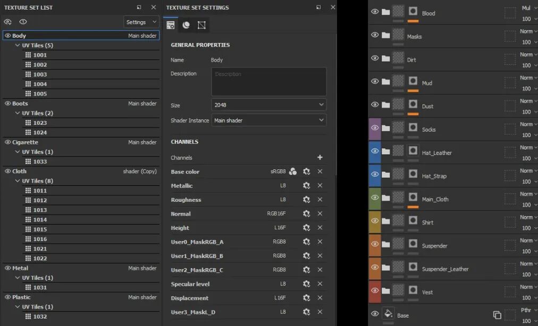Viewport: 538px width, 326px height.
Task: Collapse Body UV Tiles (5)
Action: point(18,45)
